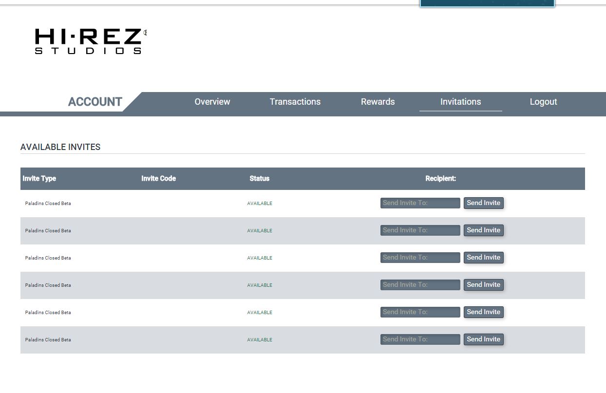Click Send Invite in the fourth row
This screenshot has height=393, width=606.
point(484,285)
